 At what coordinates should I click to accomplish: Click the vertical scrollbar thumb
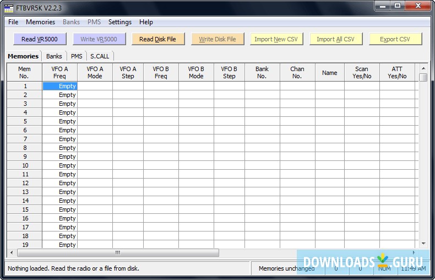423,78
